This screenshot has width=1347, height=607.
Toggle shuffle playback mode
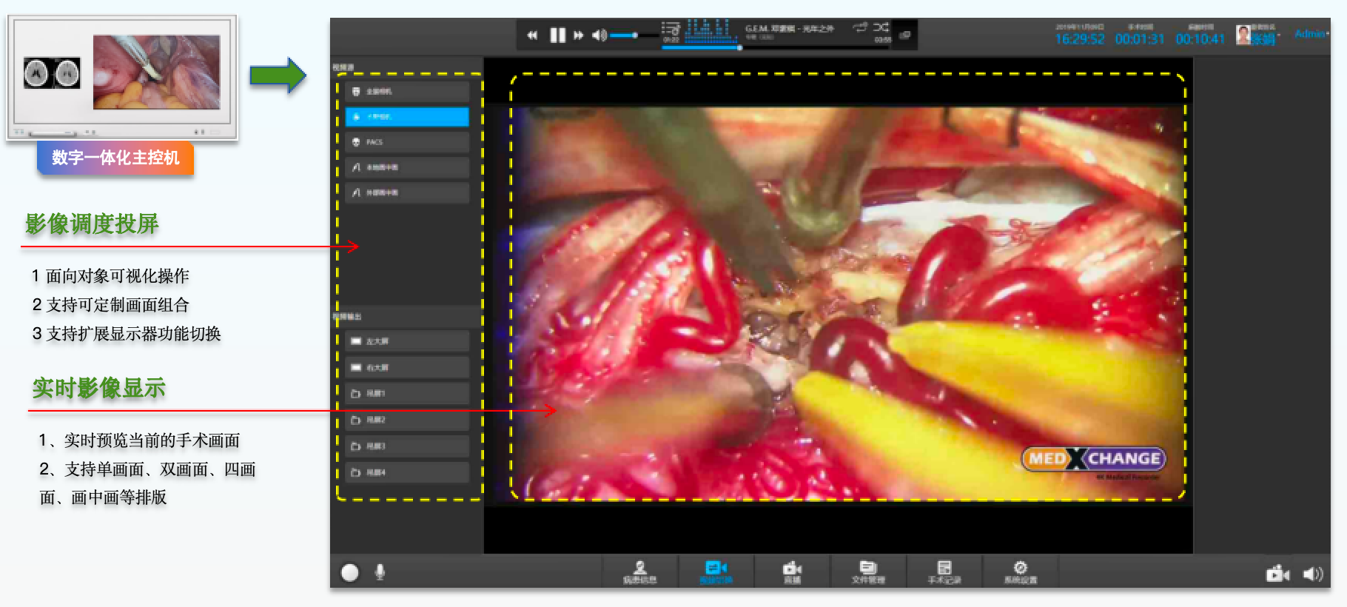click(881, 27)
